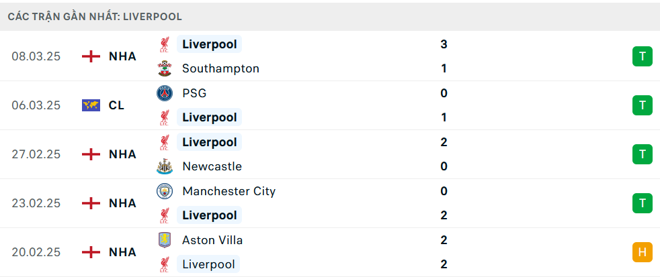Open the Manchester City team link
This screenshot has height=277, width=660.
(x=229, y=191)
